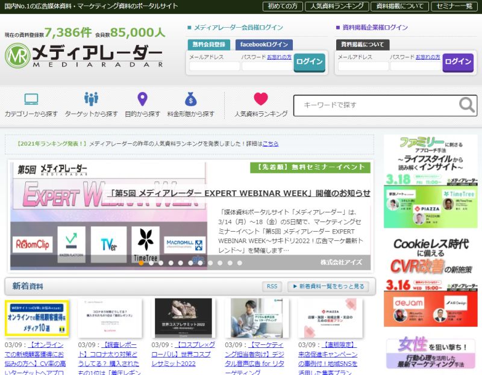Open EXPERT WEBINAR WEEK headline link

pos(239,193)
